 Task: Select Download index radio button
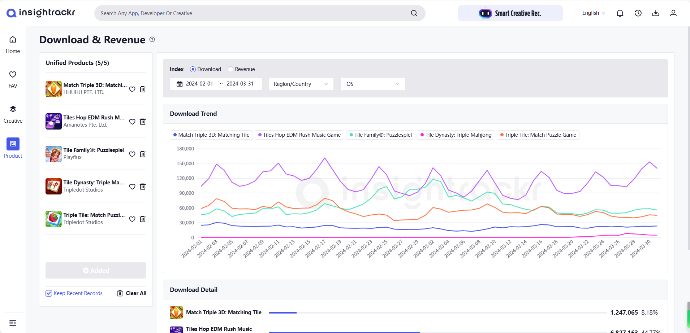coord(193,69)
